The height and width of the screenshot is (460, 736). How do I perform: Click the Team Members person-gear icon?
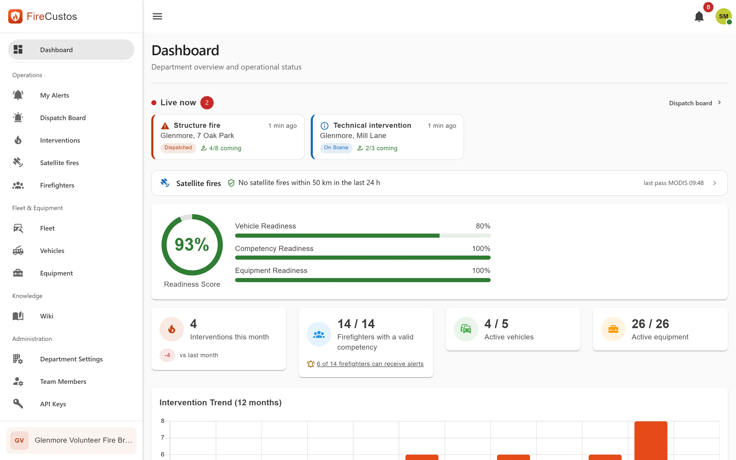click(x=18, y=382)
